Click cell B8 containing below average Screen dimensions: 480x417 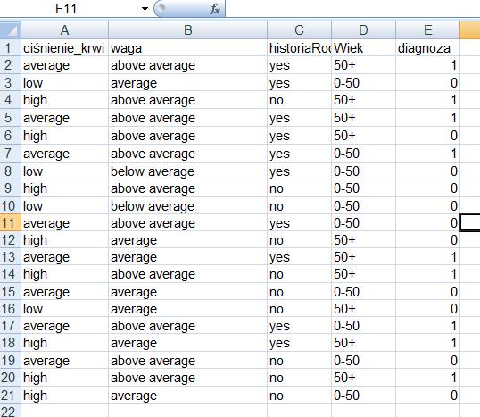pos(187,171)
